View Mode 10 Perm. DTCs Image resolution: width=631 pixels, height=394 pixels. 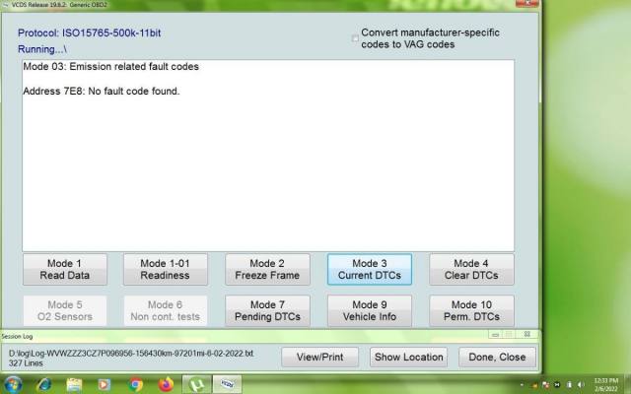[471, 311]
